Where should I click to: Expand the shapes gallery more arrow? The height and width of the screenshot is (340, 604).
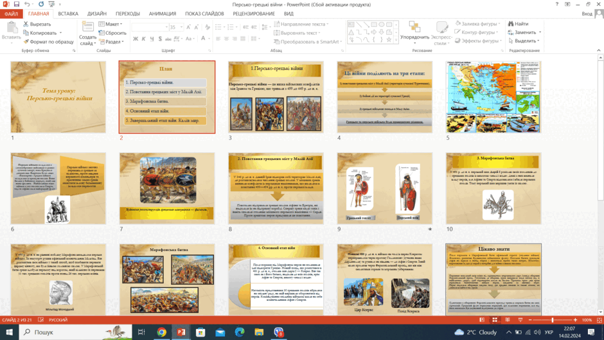(396, 40)
